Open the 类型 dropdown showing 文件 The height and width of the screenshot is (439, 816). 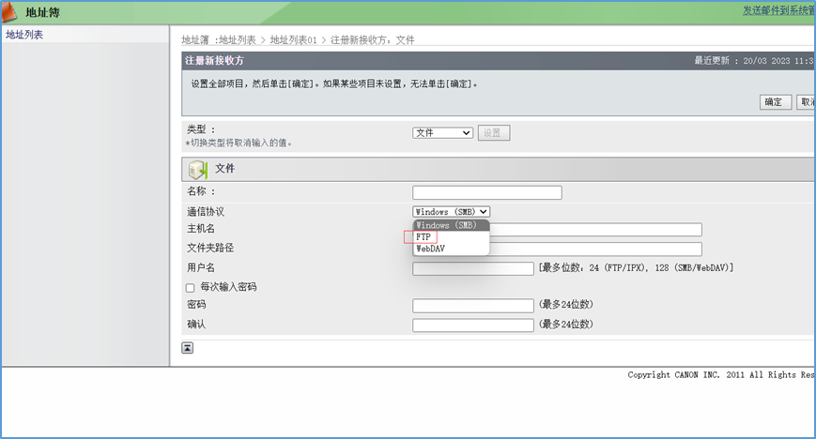[x=442, y=133]
